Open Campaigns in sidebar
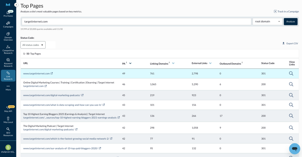Screen dimensions: 302x157 [8, 25]
